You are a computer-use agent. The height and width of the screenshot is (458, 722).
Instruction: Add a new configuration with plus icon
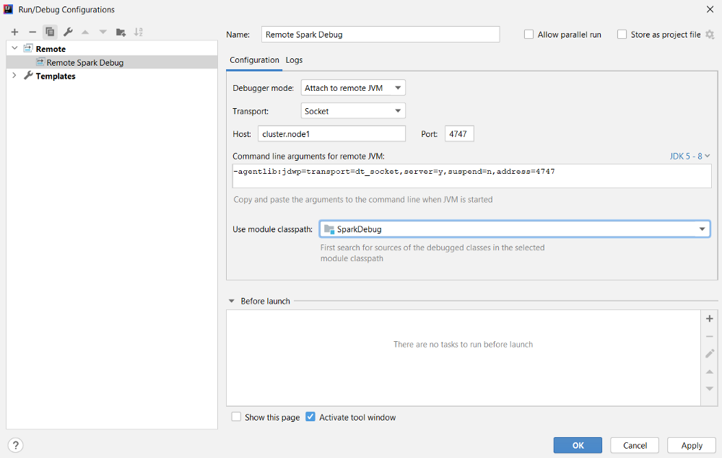click(x=14, y=32)
